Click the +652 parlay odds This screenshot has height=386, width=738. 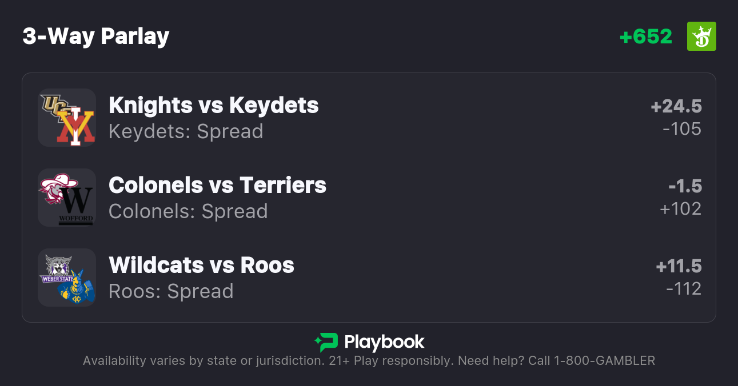click(646, 37)
